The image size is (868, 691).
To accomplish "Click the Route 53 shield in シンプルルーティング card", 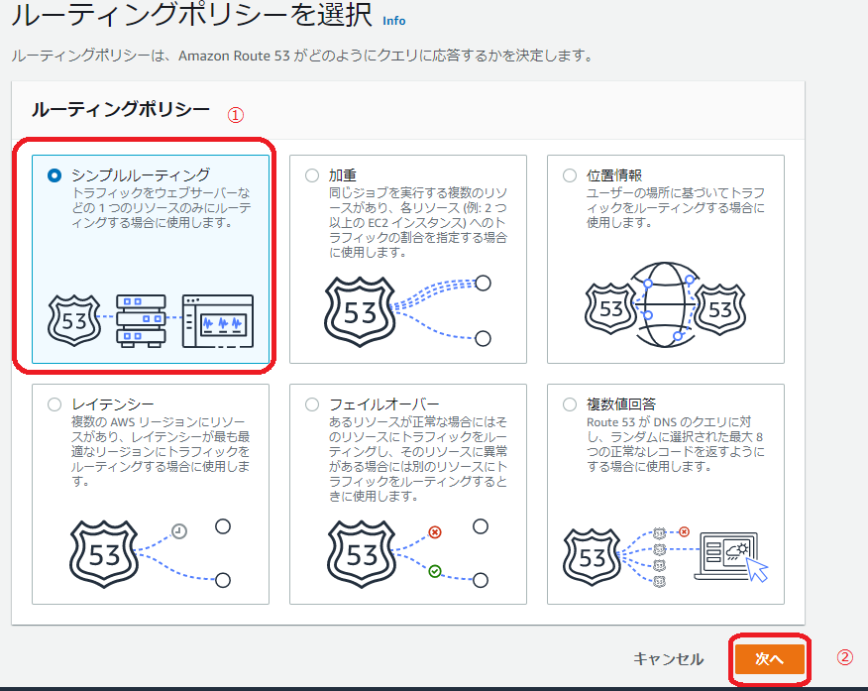I will 74,320.
